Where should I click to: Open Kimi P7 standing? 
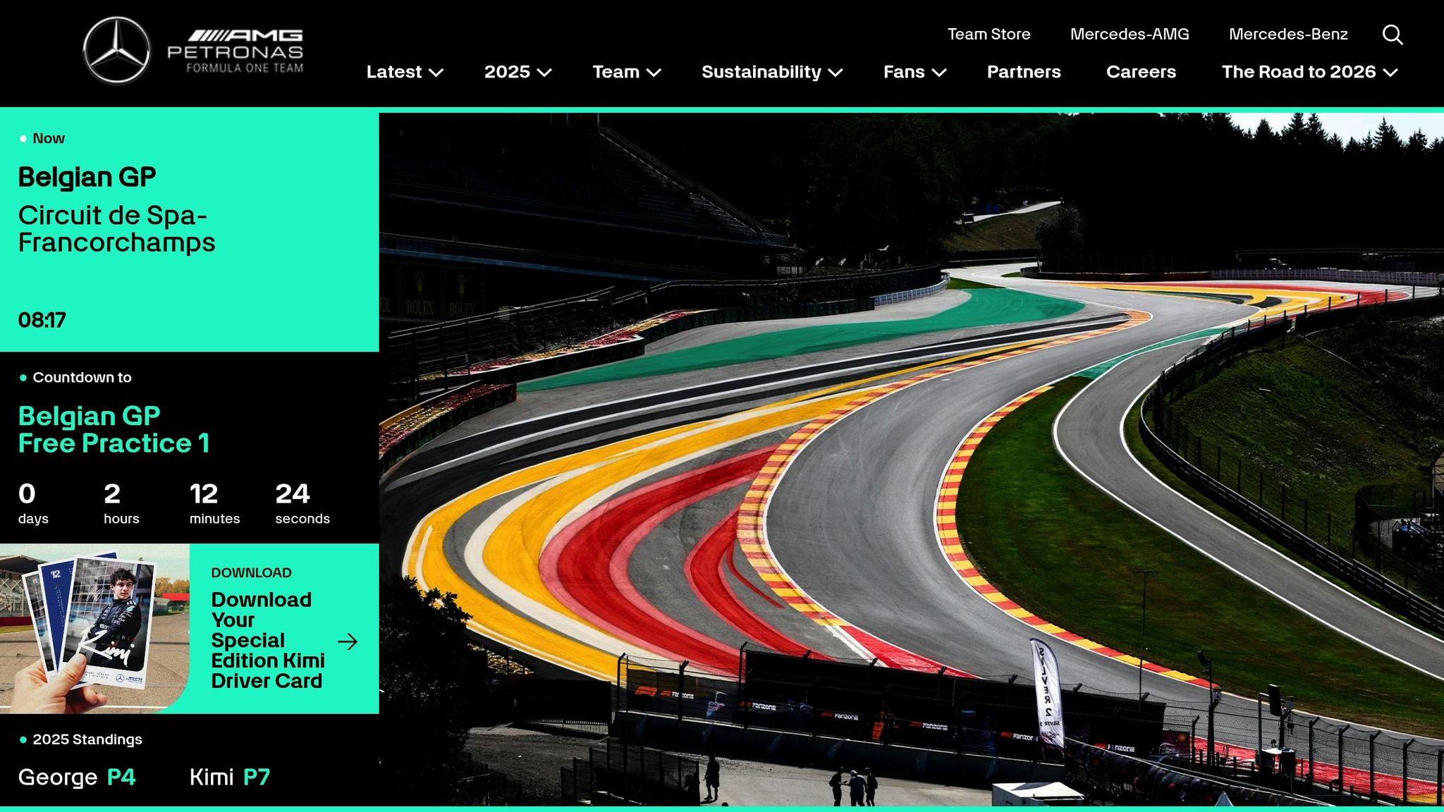coord(230,777)
